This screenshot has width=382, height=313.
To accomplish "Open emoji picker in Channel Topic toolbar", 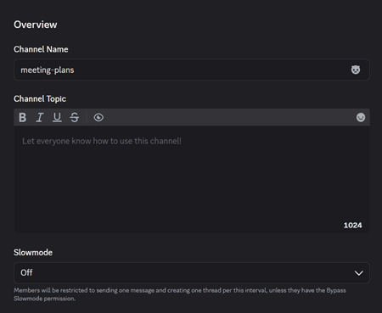I will pos(361,117).
